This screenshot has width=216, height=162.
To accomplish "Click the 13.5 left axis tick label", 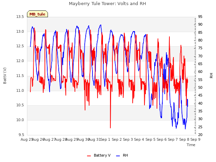I will (20, 17).
